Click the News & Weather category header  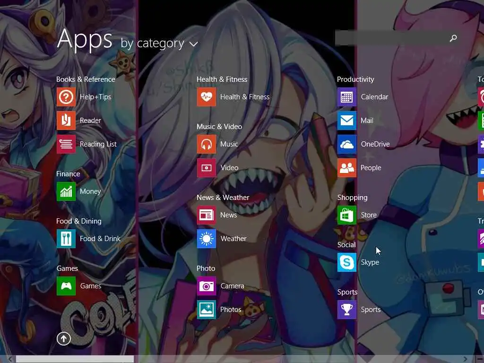[223, 198]
